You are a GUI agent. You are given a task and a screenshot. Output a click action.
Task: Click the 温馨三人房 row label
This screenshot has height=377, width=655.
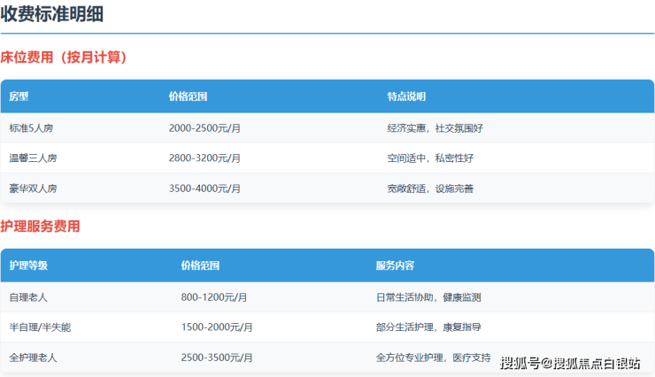(33, 158)
